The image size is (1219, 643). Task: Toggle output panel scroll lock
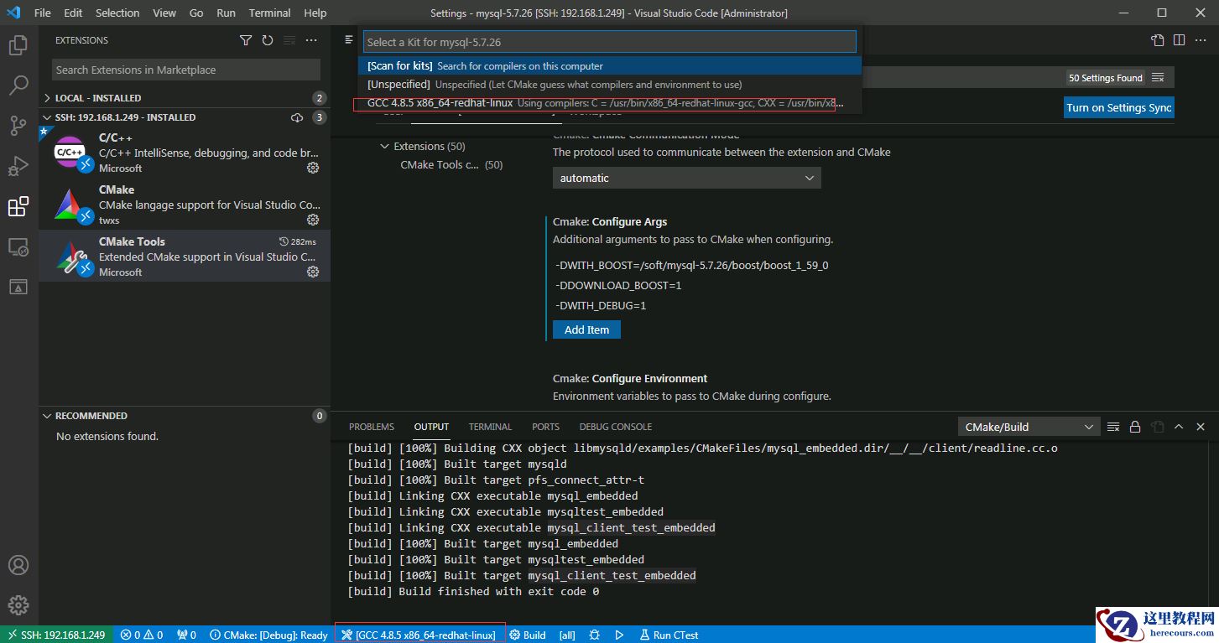[x=1135, y=427]
